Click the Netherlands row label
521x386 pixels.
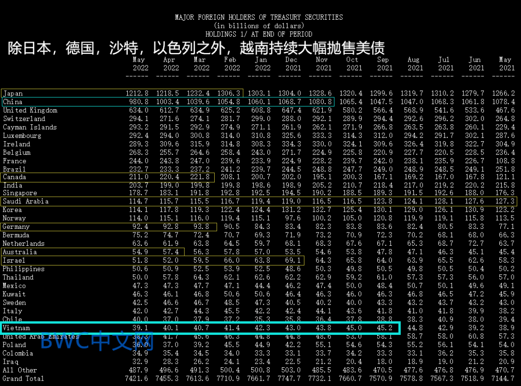24,244
